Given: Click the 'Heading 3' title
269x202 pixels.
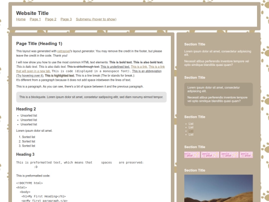Looking at the screenshot, I should (x=25, y=155).
